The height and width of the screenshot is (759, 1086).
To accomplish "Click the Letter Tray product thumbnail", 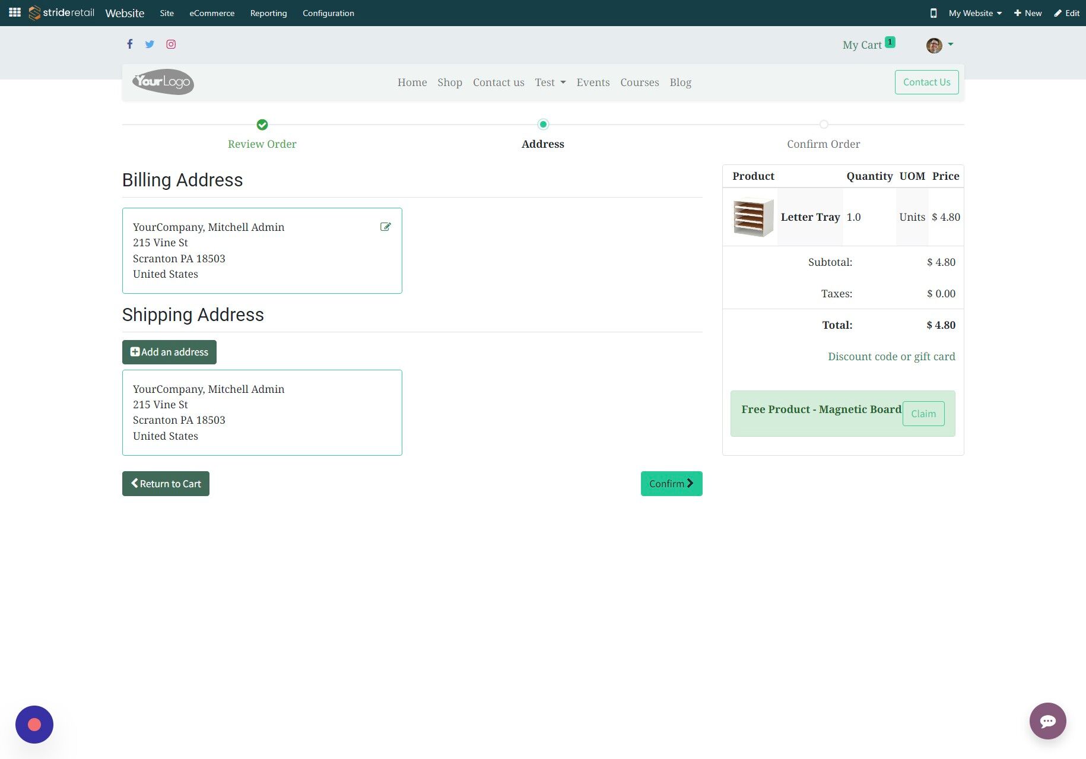I will point(752,217).
